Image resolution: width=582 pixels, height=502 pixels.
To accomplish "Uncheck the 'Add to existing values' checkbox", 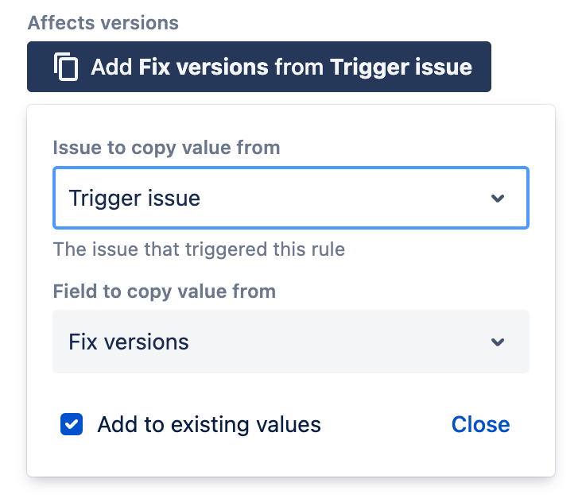I will point(72,424).
